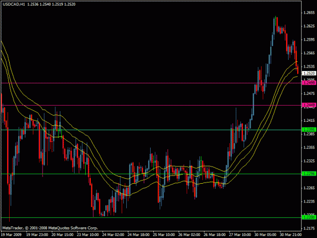Click the 26 Mar 18:00 time label

pos(215,234)
